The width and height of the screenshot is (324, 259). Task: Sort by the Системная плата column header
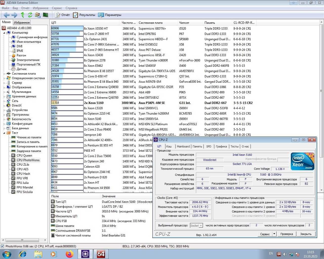pyautogui.click(x=157, y=23)
